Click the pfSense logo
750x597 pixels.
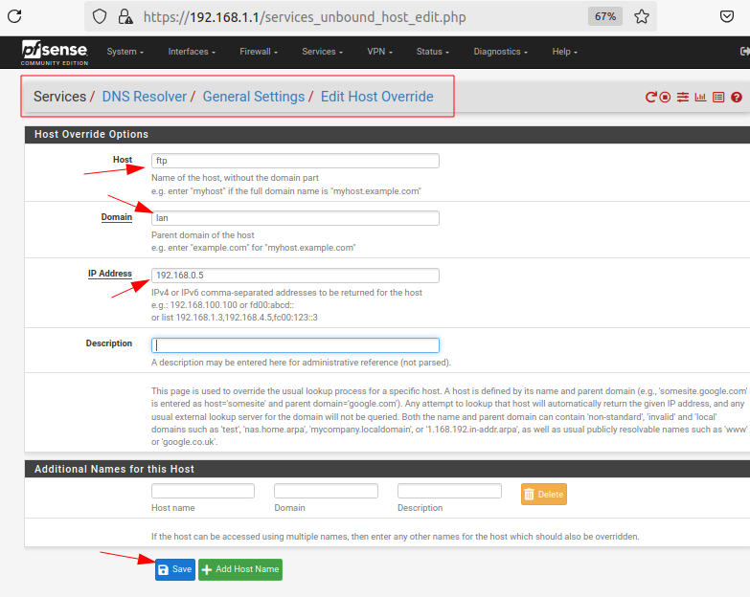pyautogui.click(x=54, y=52)
